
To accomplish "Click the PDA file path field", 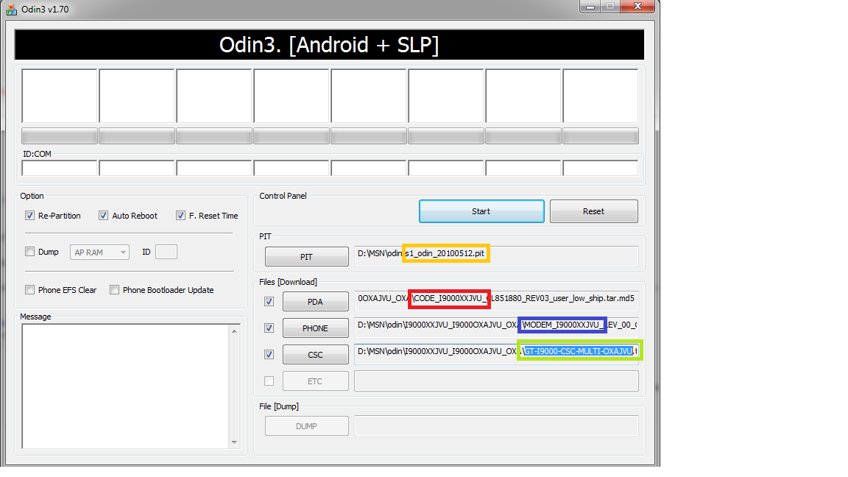I will [x=496, y=301].
